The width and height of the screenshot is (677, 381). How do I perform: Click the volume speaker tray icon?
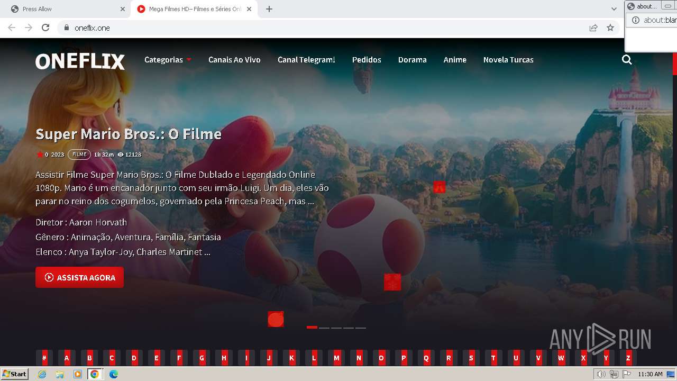click(x=601, y=374)
